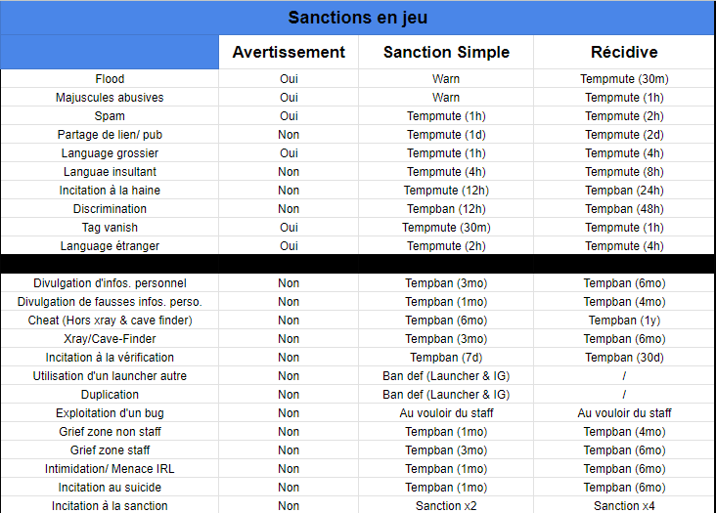Click the 'Récidive' column header

[624, 52]
